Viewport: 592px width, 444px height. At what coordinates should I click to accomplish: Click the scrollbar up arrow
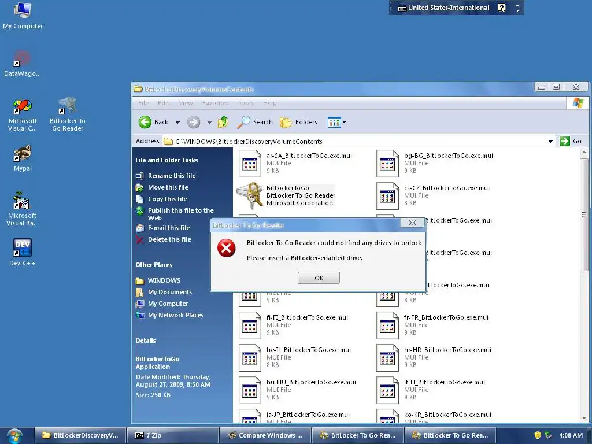click(x=584, y=153)
